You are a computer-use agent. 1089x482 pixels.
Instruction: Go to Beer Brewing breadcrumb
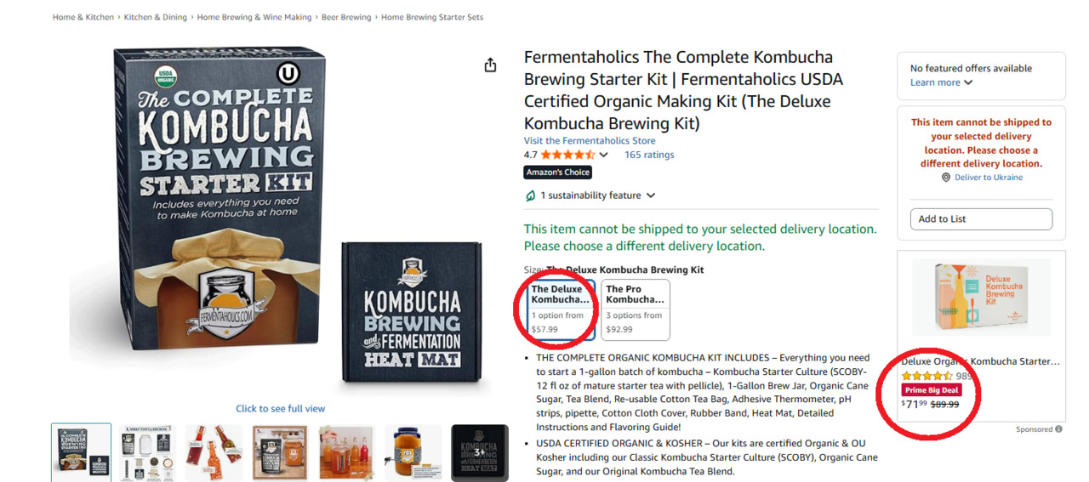pyautogui.click(x=344, y=17)
